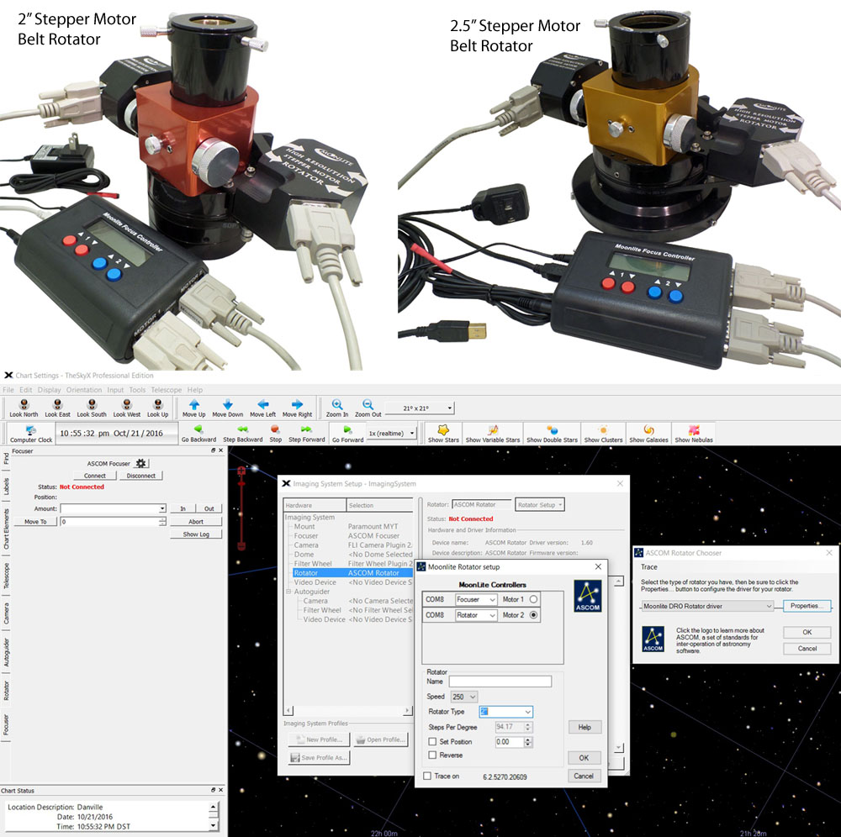Open the Rotator Setup dropdown button
The image size is (841, 837).
coord(540,504)
